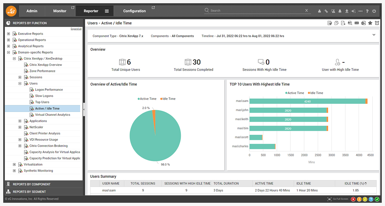Open the Reports By Component section
Viewport: 385px width, 206px height.
coord(44,184)
